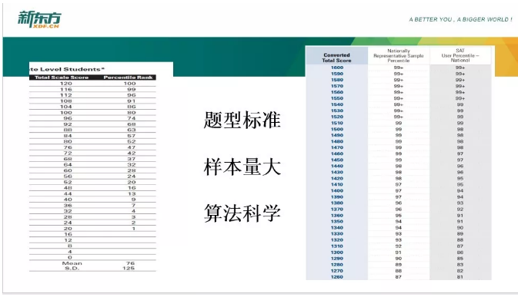Click the 新东方 XDF.CN logo
Viewport: 518px width, 297px height.
pyautogui.click(x=39, y=19)
